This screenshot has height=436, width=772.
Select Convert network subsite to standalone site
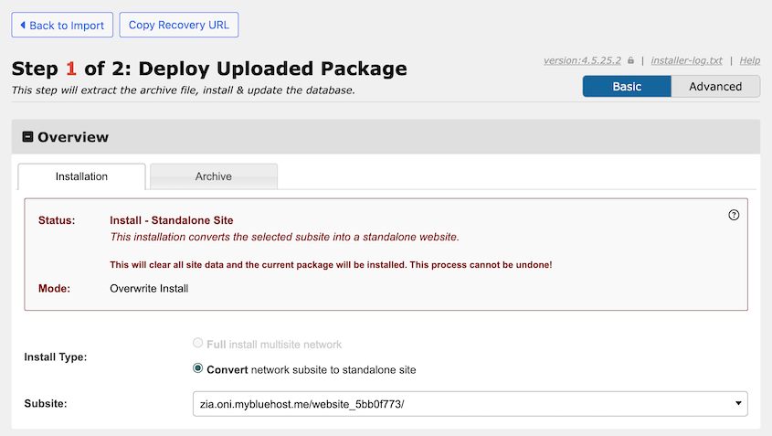pos(197,369)
